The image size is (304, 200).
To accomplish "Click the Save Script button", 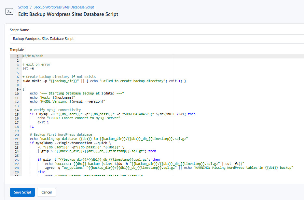I will click(22, 192).
